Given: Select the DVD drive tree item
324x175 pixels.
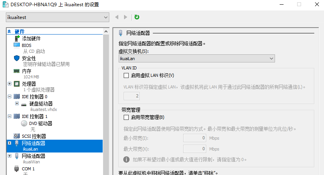Looking at the screenshot, I should (41, 123).
